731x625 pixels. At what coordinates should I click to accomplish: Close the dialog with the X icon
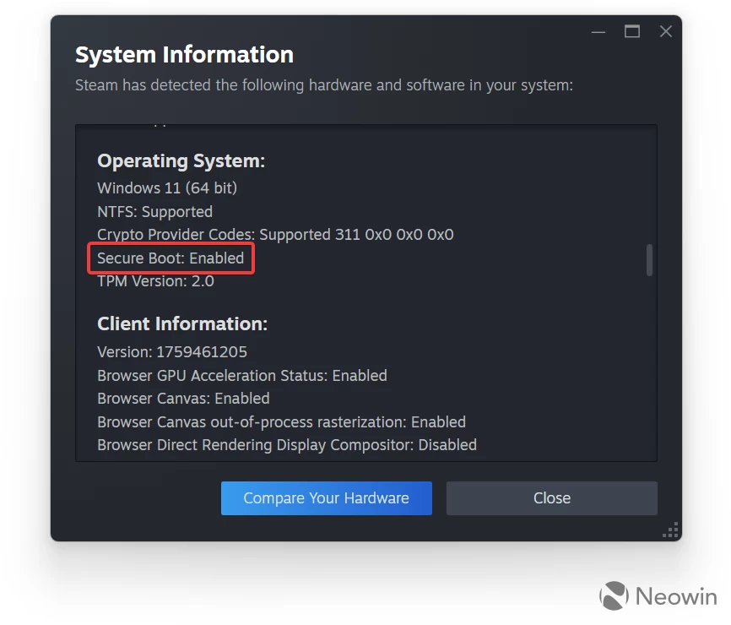click(x=665, y=32)
